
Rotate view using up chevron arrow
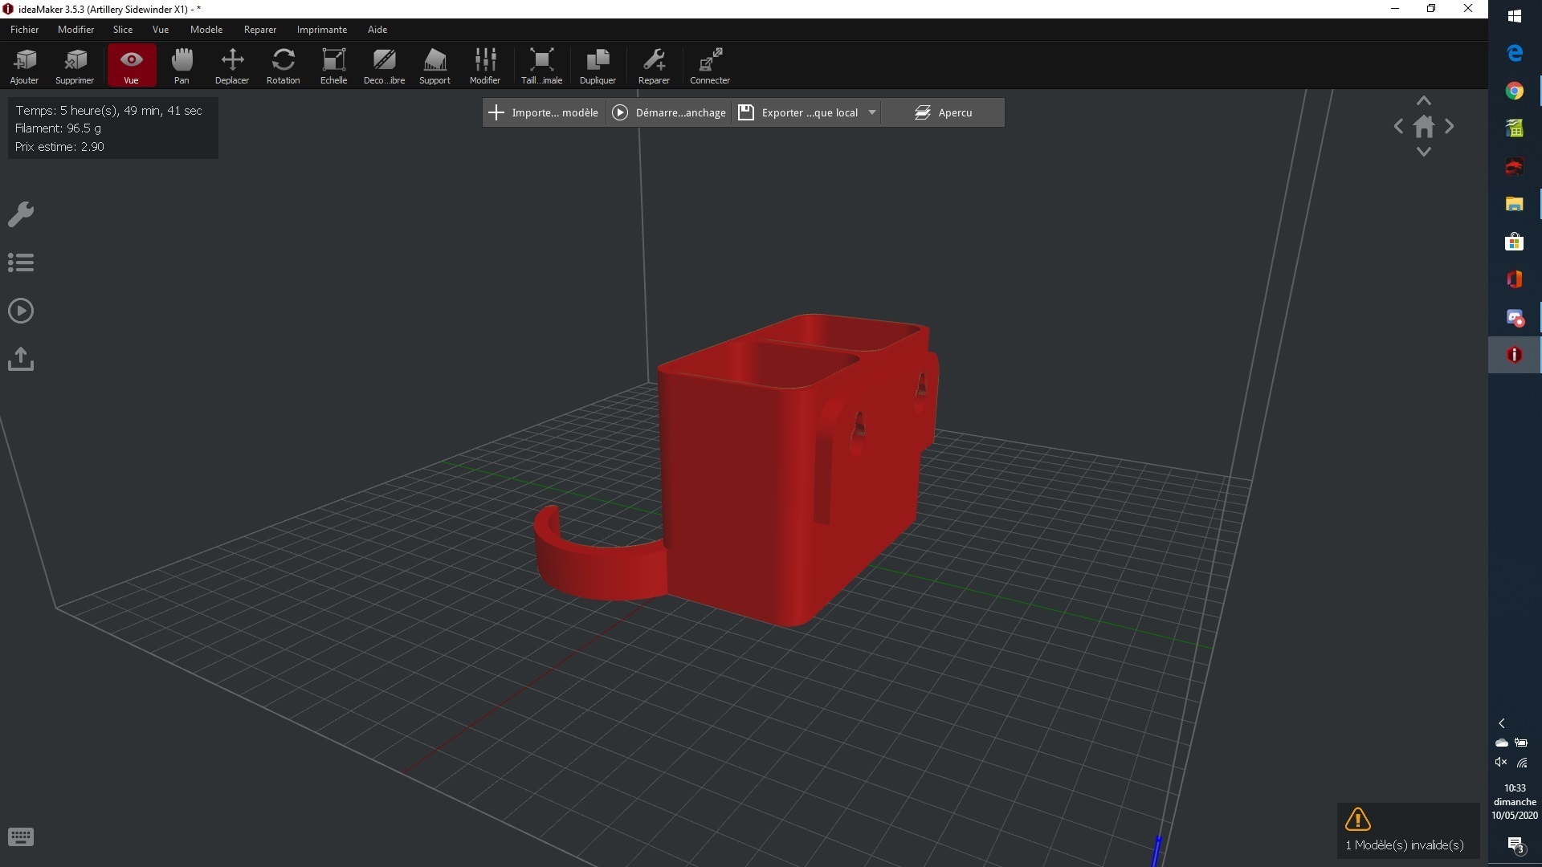[1424, 101]
